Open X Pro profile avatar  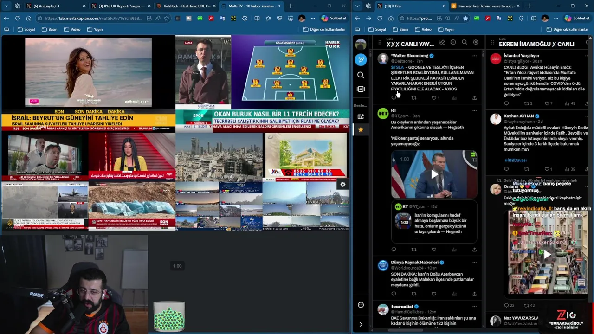361,45
